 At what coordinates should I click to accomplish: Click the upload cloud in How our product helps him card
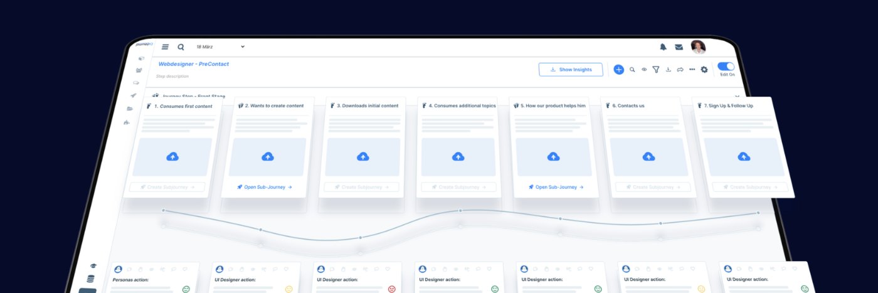coord(553,156)
